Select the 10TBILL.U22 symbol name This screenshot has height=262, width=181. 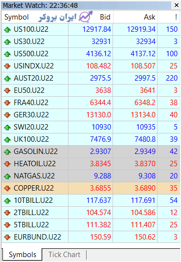pos(33,200)
